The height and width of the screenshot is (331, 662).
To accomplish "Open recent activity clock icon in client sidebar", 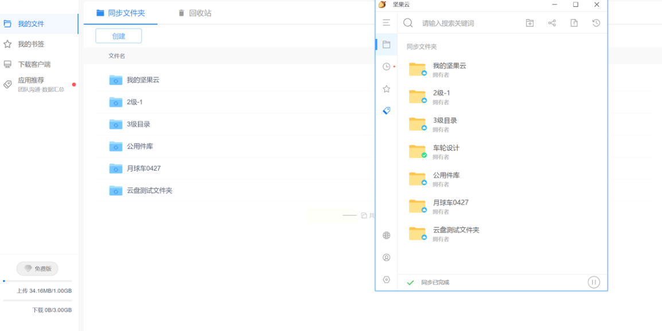I will point(386,66).
